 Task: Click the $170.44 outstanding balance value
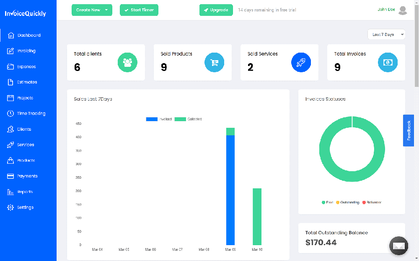click(x=321, y=242)
